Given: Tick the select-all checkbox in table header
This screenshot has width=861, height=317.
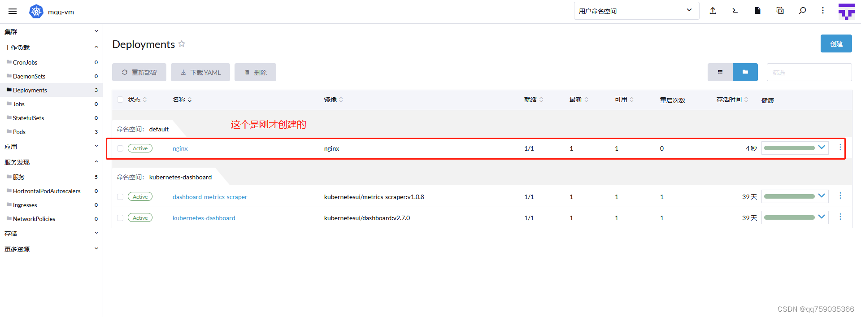Looking at the screenshot, I should click(x=120, y=100).
